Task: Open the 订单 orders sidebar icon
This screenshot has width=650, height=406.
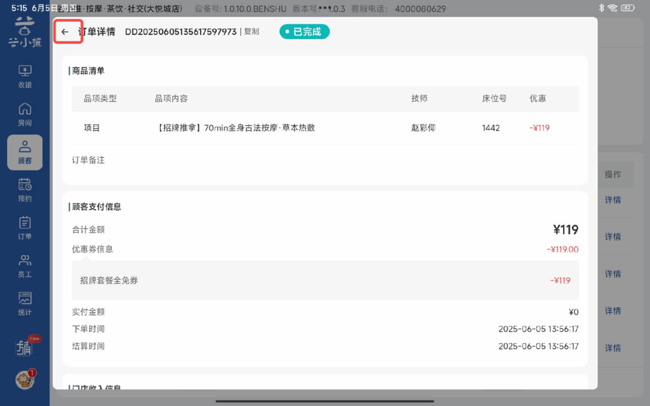Action: click(x=25, y=228)
